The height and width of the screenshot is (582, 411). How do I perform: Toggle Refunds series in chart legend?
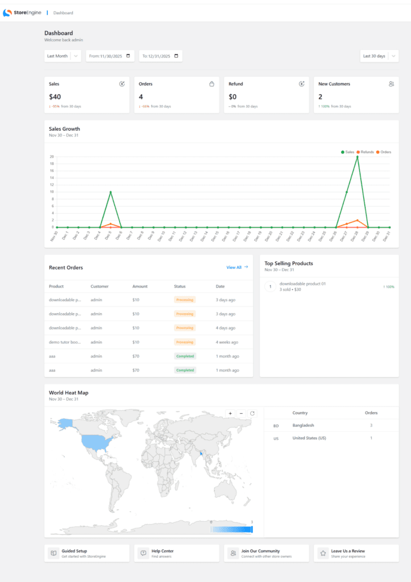tap(365, 152)
